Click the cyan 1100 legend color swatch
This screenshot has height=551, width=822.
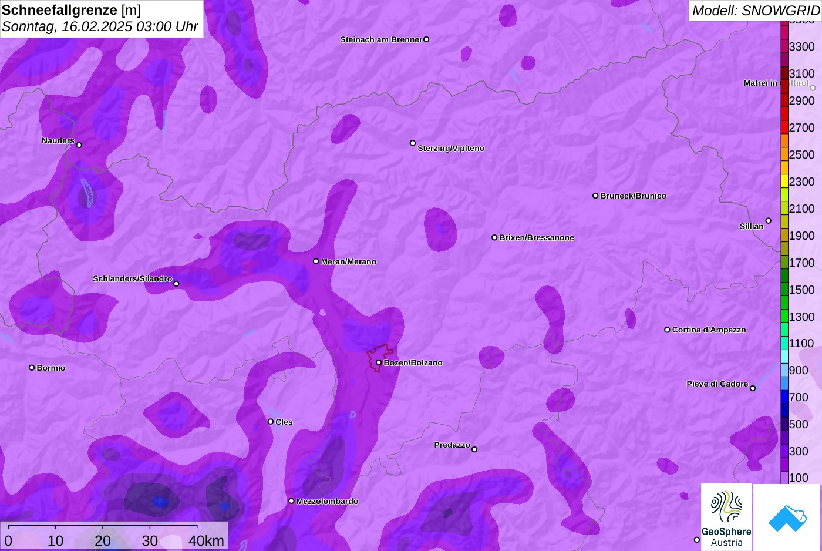[784, 343]
